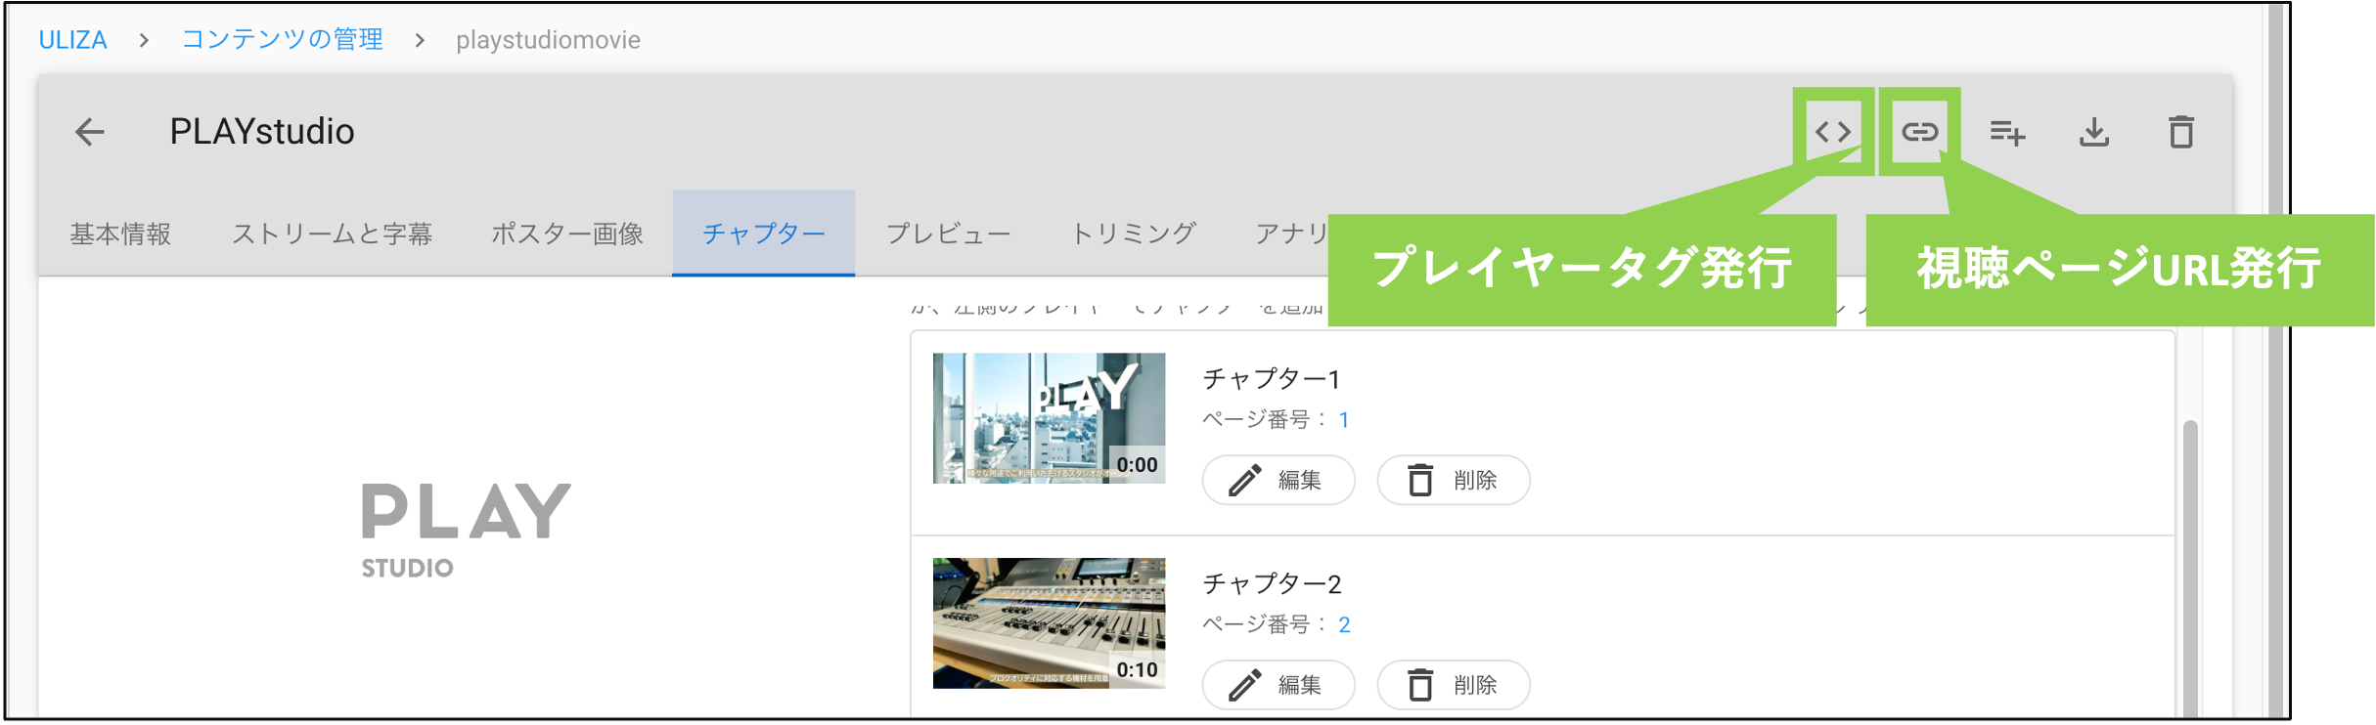Image resolution: width=2376 pixels, height=725 pixels.
Task: Download the content with the download icon
Action: click(x=2094, y=132)
